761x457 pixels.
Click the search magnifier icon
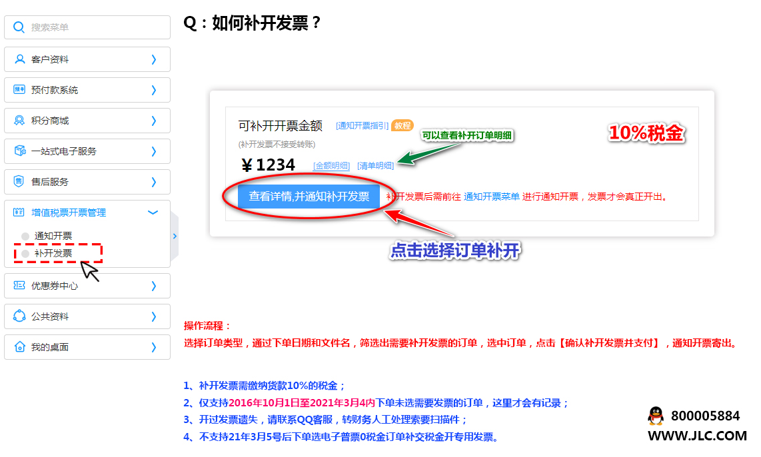tap(19, 27)
